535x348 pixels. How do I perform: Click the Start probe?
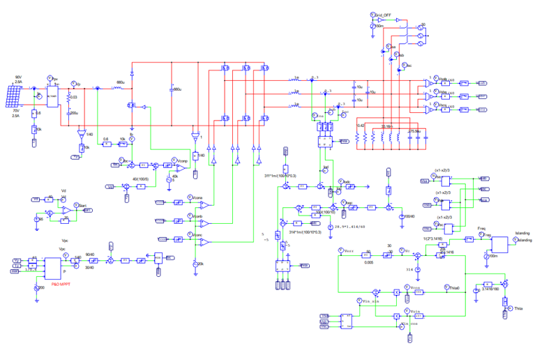click(76, 205)
